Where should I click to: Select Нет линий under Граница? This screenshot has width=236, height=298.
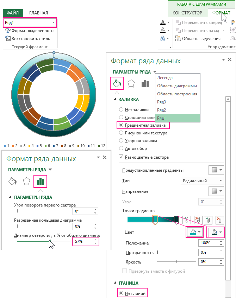tap(122, 293)
